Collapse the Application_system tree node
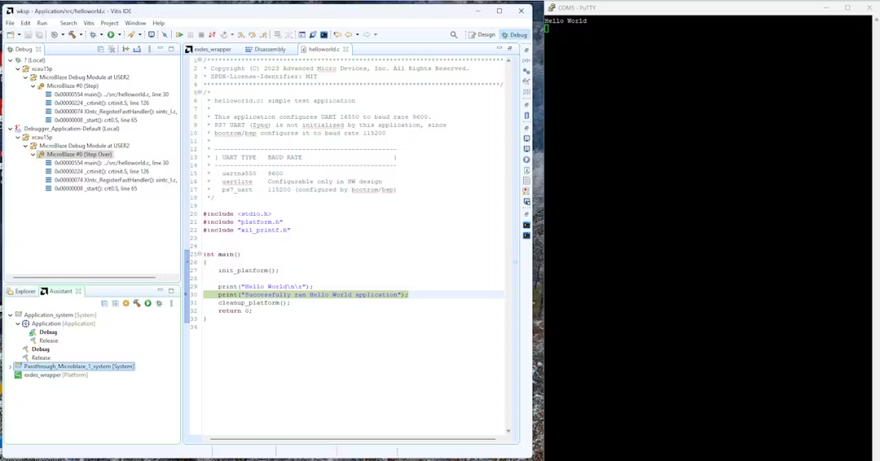Screen dimensions: 880x461 point(10,315)
